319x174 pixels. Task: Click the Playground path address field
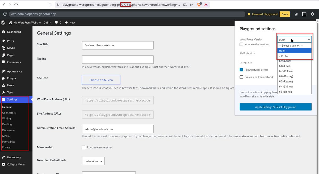(x=127, y=14)
